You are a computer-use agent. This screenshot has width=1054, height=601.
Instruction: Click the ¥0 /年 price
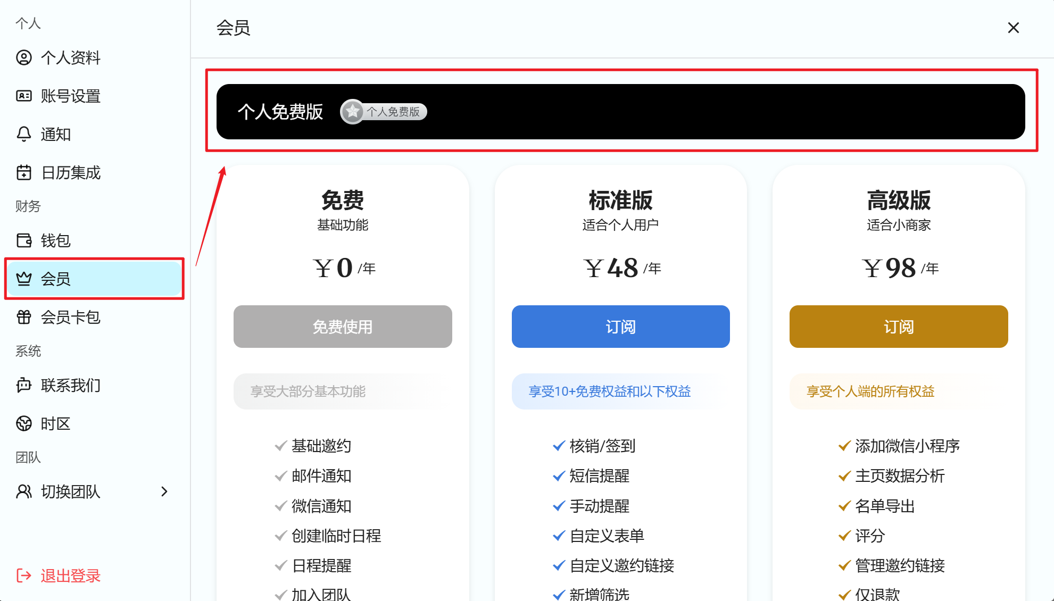[344, 268]
